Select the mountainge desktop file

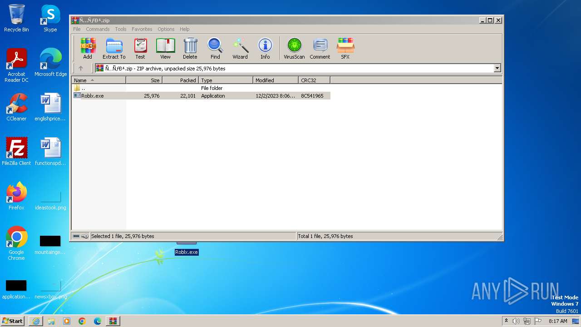pos(50,244)
